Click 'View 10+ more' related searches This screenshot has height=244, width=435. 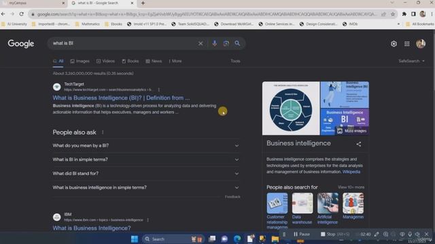tap(351, 187)
